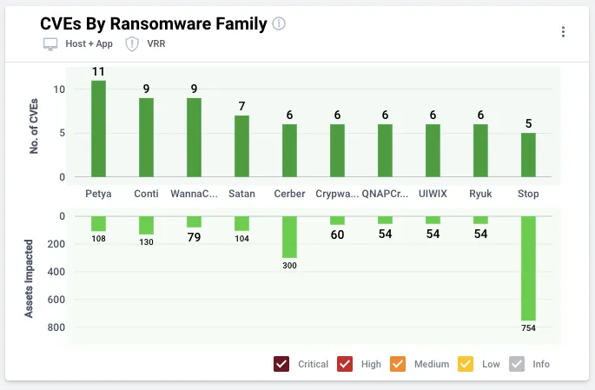595x390 pixels.
Task: Click the Petya assets bar showing 108
Action: point(99,224)
